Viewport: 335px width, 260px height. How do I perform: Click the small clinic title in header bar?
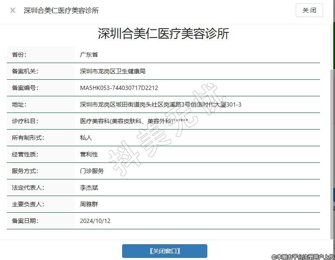pyautogui.click(x=61, y=10)
